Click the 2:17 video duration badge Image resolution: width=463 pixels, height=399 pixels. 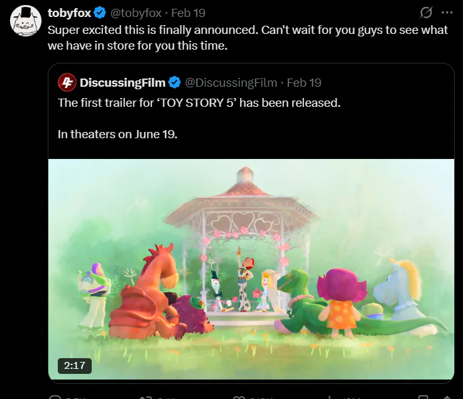coord(75,365)
